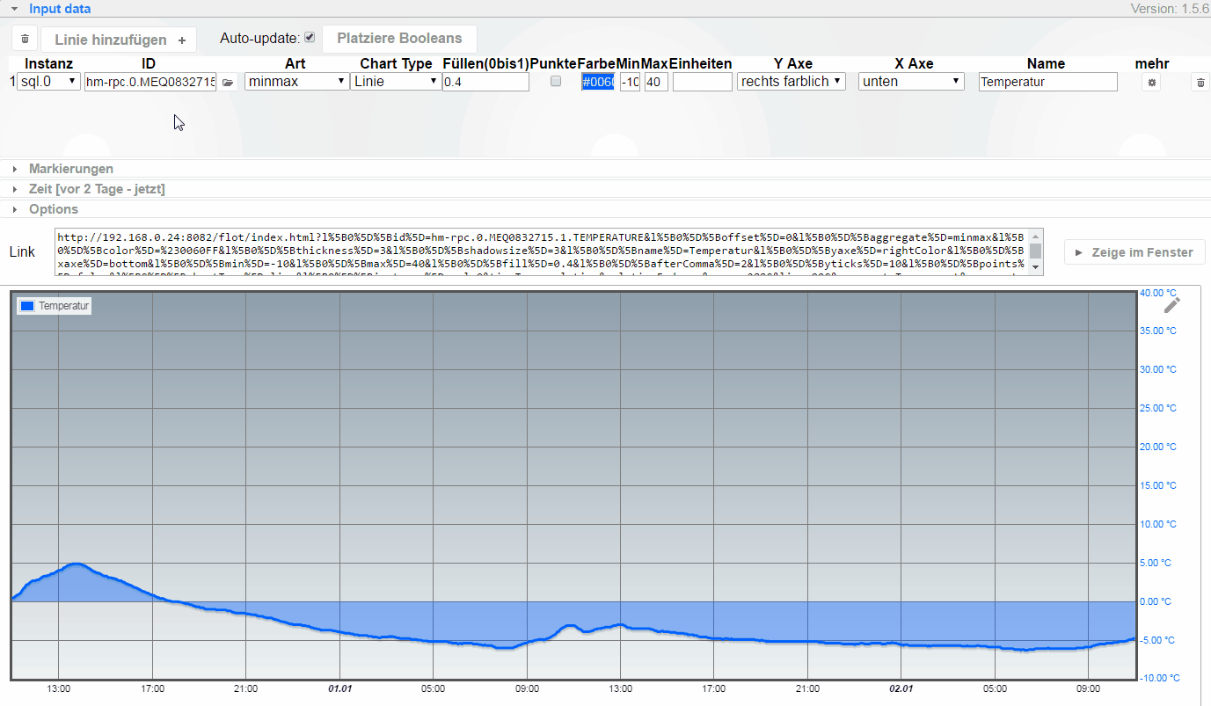Click the ID field with hm-rpc.0.MEQ0832715
This screenshot has height=706, width=1211.
[150, 82]
